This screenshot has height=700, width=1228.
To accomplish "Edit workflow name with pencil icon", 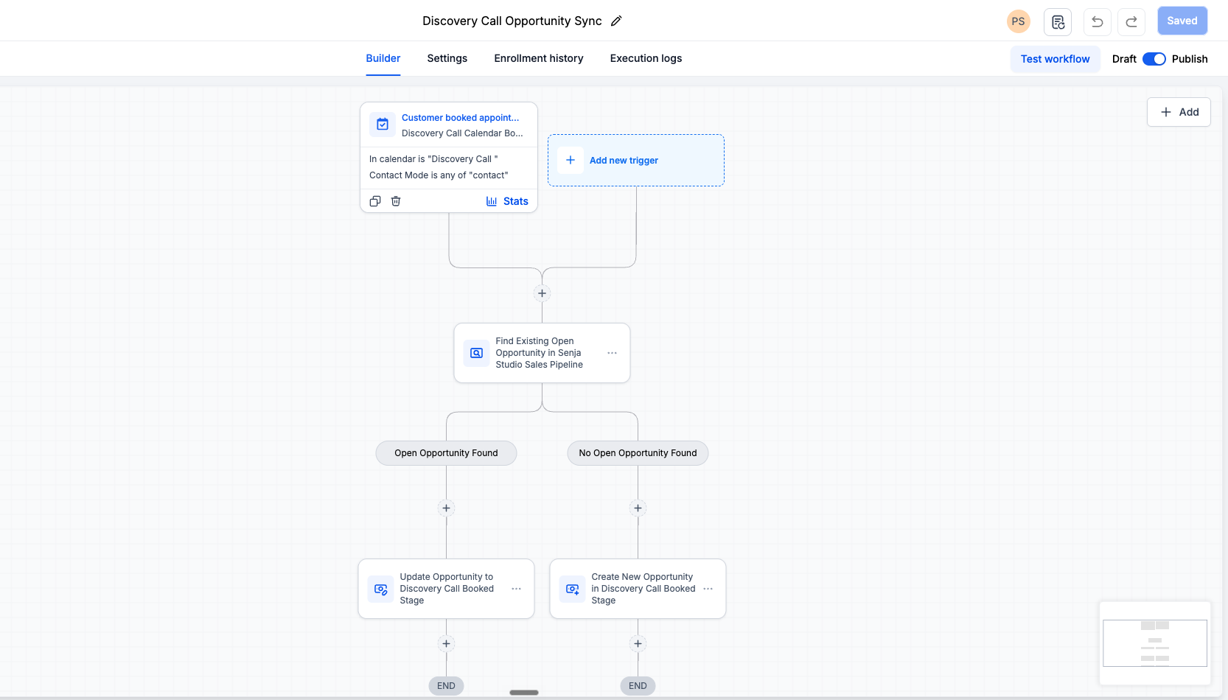I will (616, 21).
